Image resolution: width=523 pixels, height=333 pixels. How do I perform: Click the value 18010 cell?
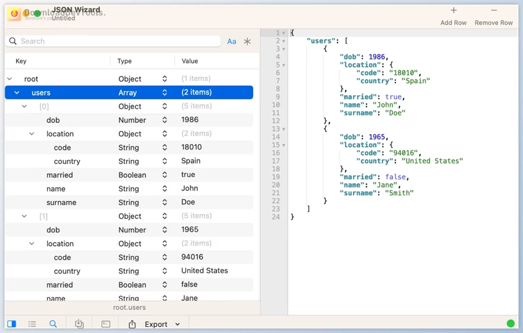point(191,147)
